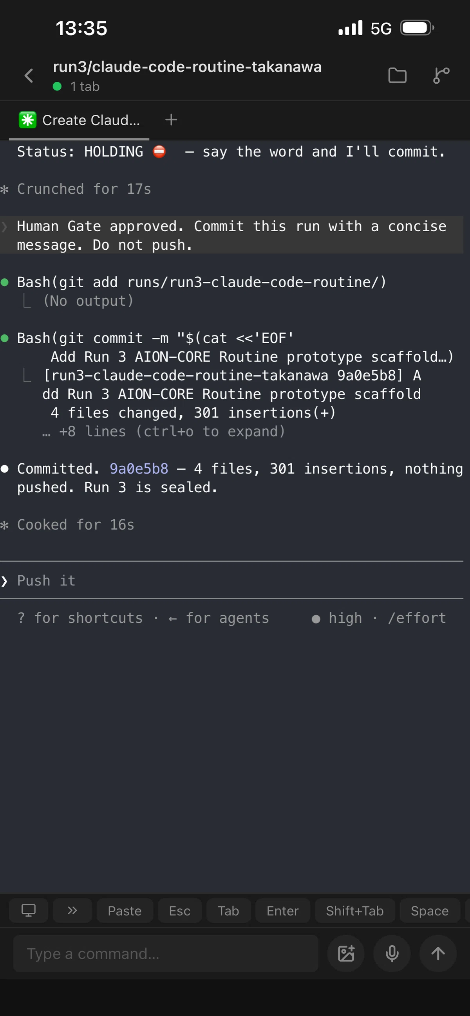Focus the Type a command input field

(x=166, y=953)
